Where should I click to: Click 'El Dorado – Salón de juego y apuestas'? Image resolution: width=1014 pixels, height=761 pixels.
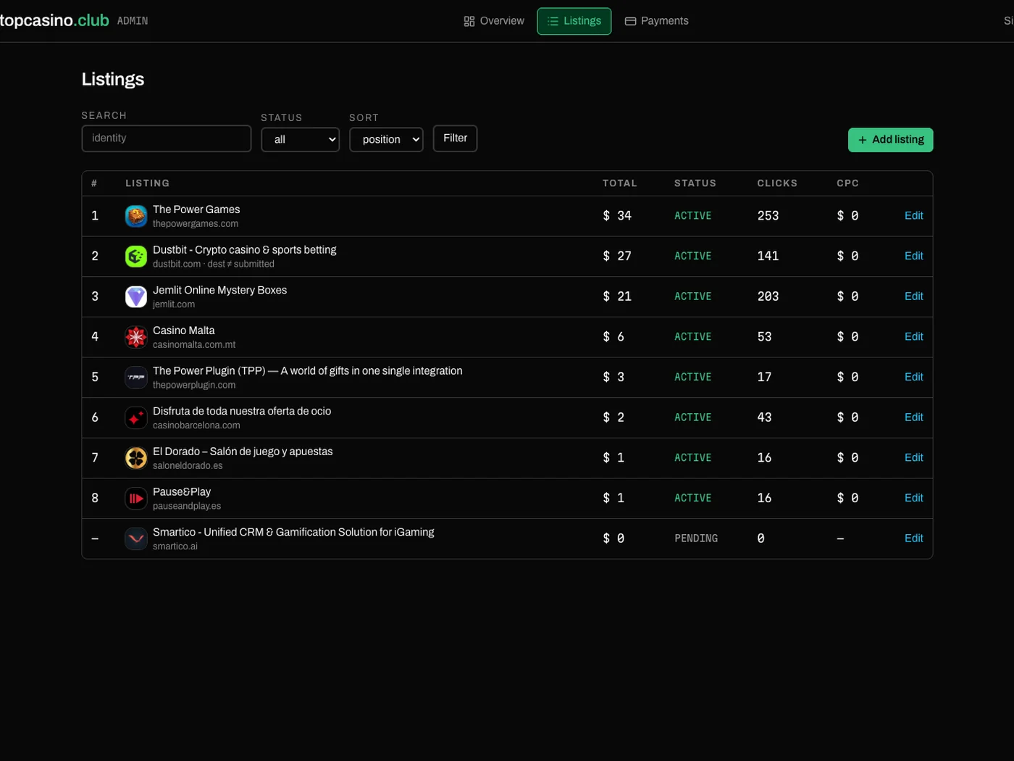(243, 452)
